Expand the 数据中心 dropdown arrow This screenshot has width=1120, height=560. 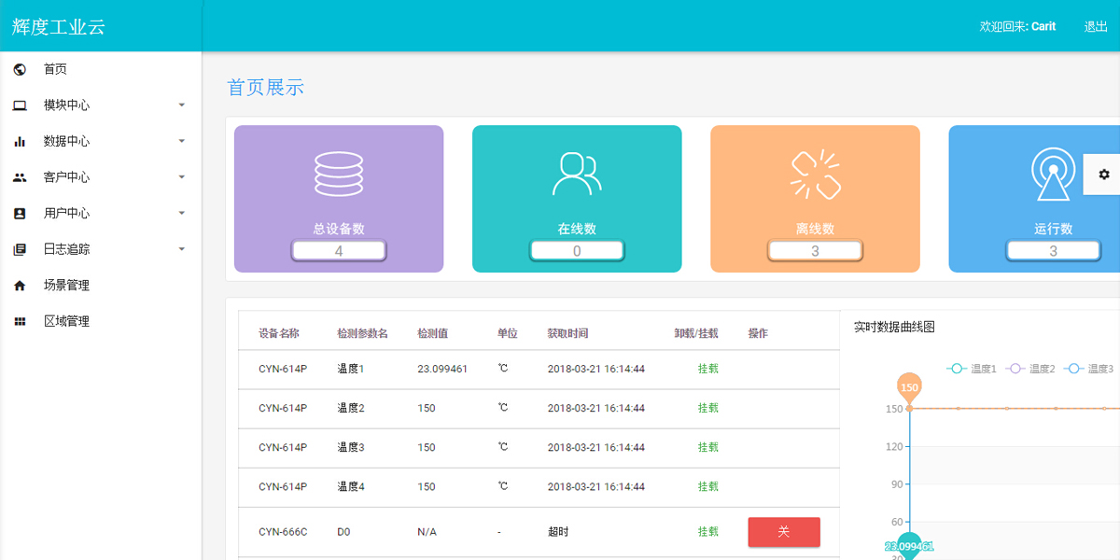click(x=182, y=142)
